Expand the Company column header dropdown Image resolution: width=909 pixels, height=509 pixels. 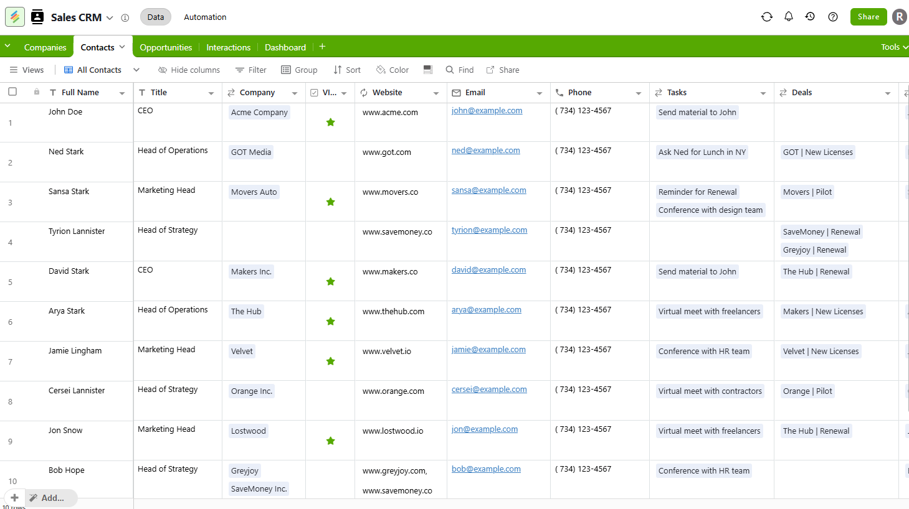point(295,92)
